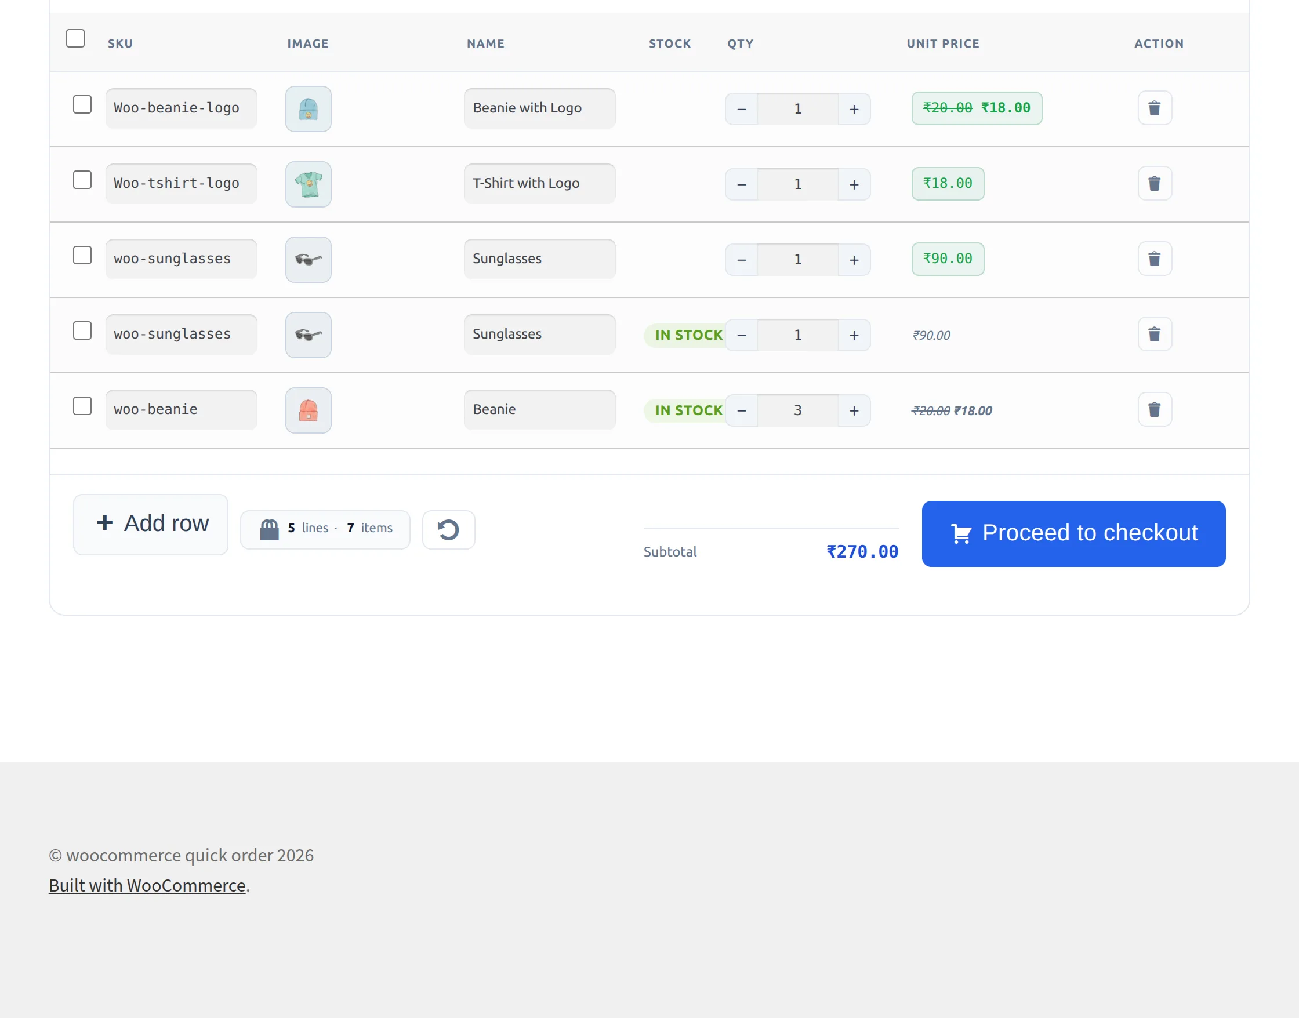Open the red Beanie product thumbnail
The height and width of the screenshot is (1018, 1299).
click(x=308, y=410)
